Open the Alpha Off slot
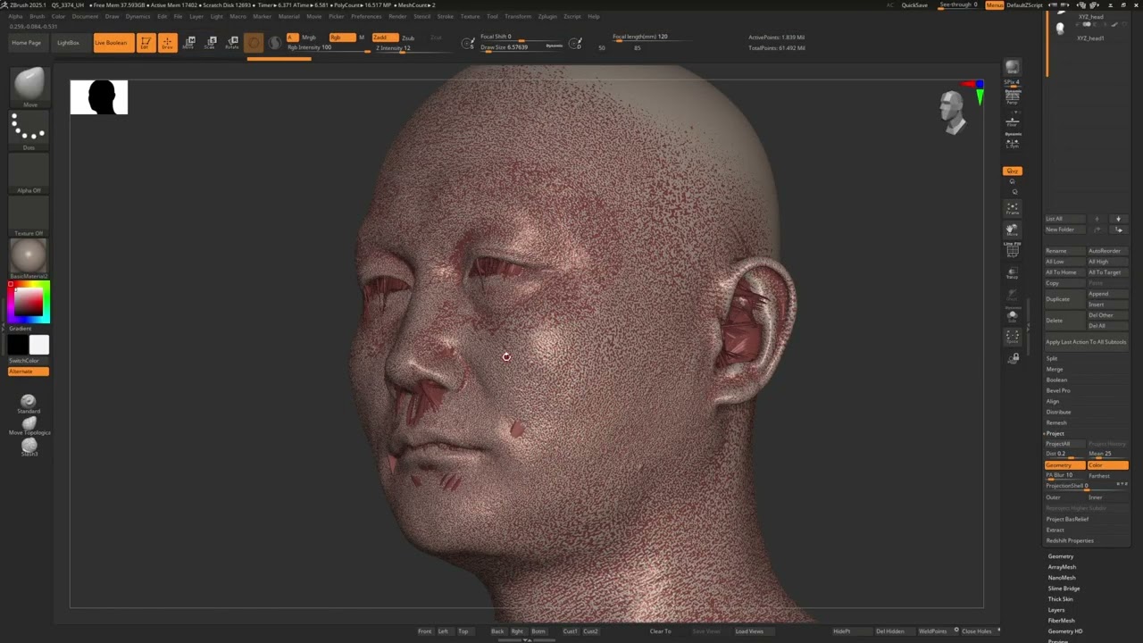Viewport: 1143px width, 643px height. [29, 172]
